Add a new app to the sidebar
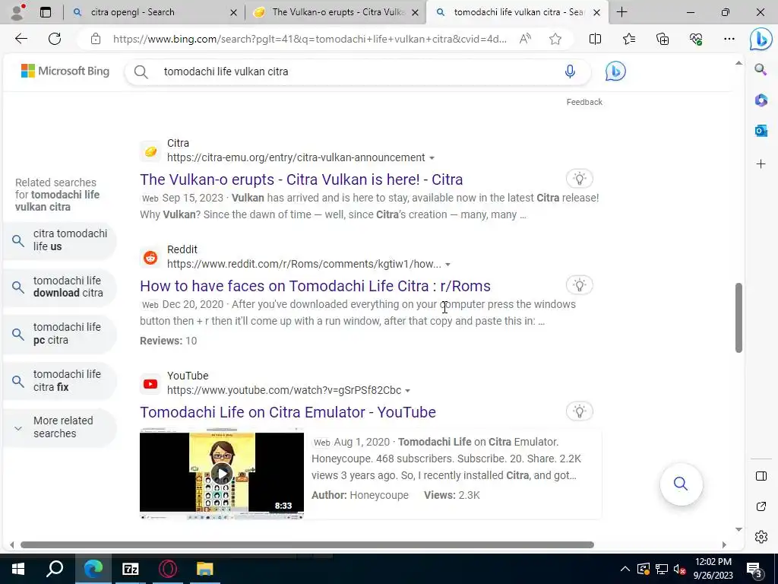Viewport: 778px width, 584px height. [761, 164]
